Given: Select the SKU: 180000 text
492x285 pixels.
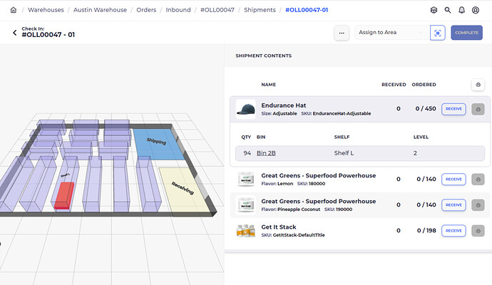Looking at the screenshot, I should point(311,184).
